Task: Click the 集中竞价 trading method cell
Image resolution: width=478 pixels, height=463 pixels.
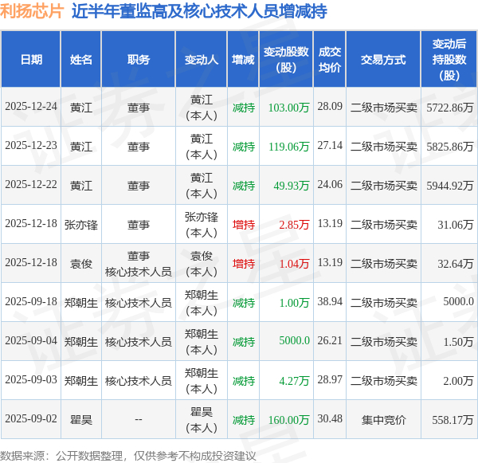Action: click(383, 420)
